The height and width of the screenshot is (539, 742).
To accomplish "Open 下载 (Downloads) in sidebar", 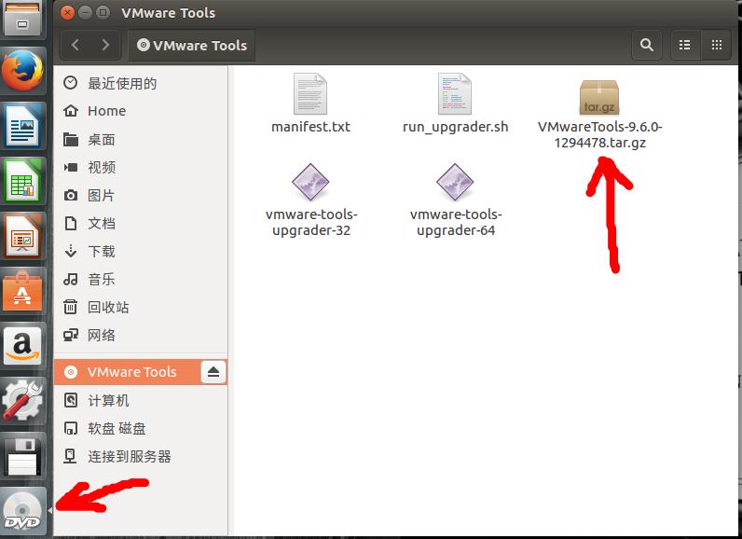I will 141,251.
